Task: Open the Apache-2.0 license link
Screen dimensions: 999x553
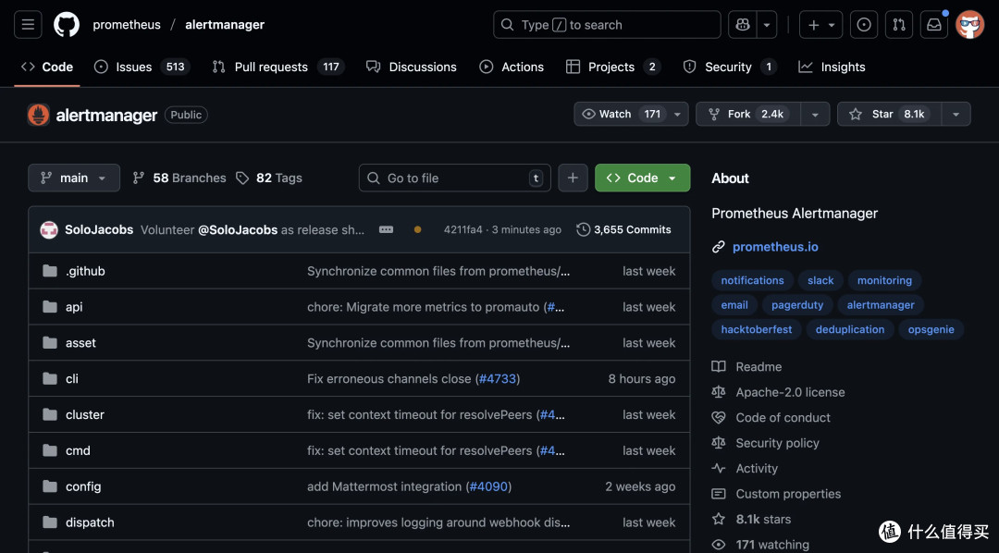Action: pyautogui.click(x=790, y=392)
